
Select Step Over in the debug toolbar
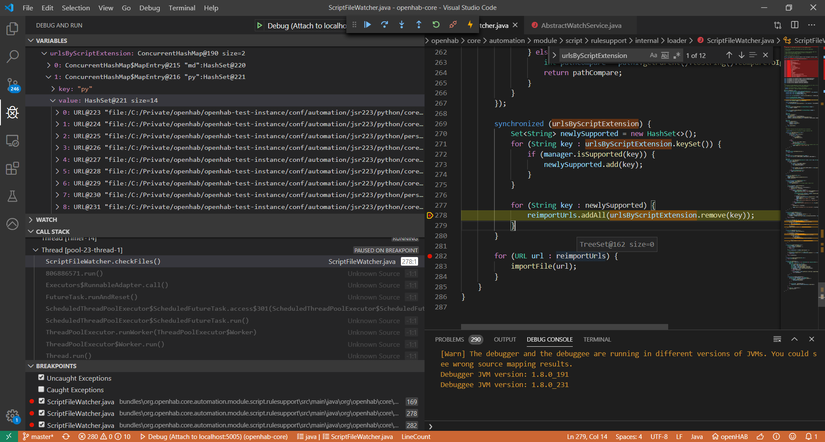pos(385,25)
